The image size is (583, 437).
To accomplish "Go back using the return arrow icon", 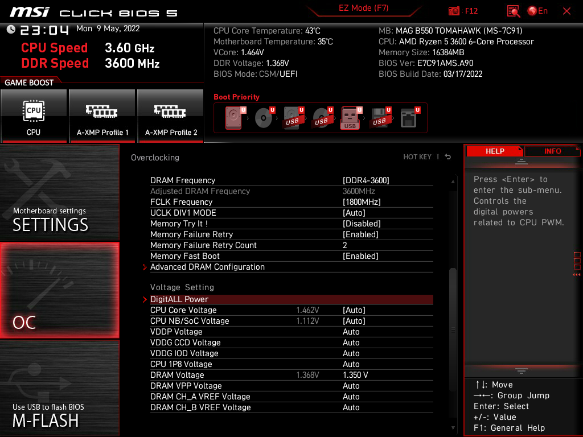I will (447, 157).
